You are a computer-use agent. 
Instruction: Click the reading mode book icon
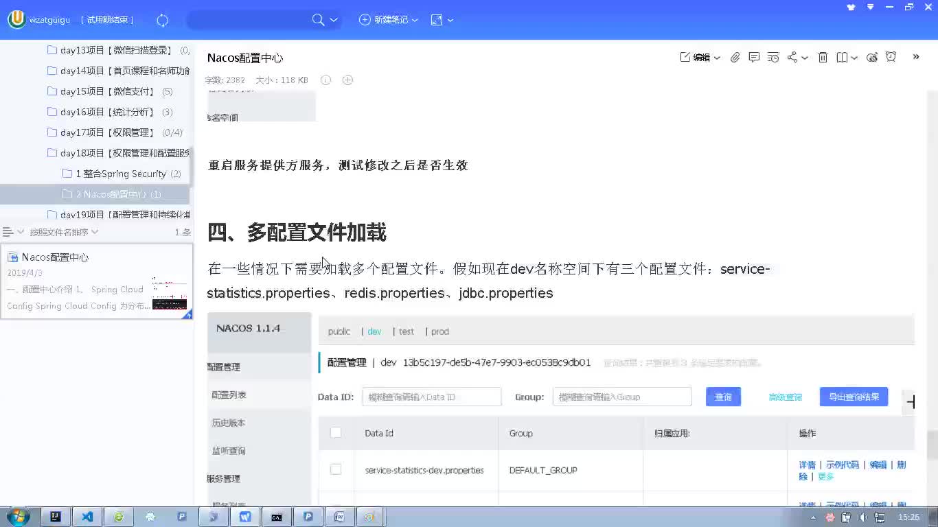point(842,58)
